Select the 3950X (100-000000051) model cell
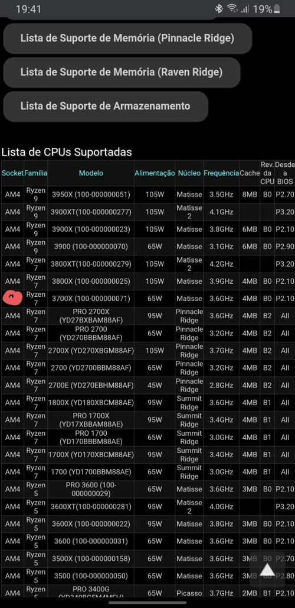 click(91, 195)
